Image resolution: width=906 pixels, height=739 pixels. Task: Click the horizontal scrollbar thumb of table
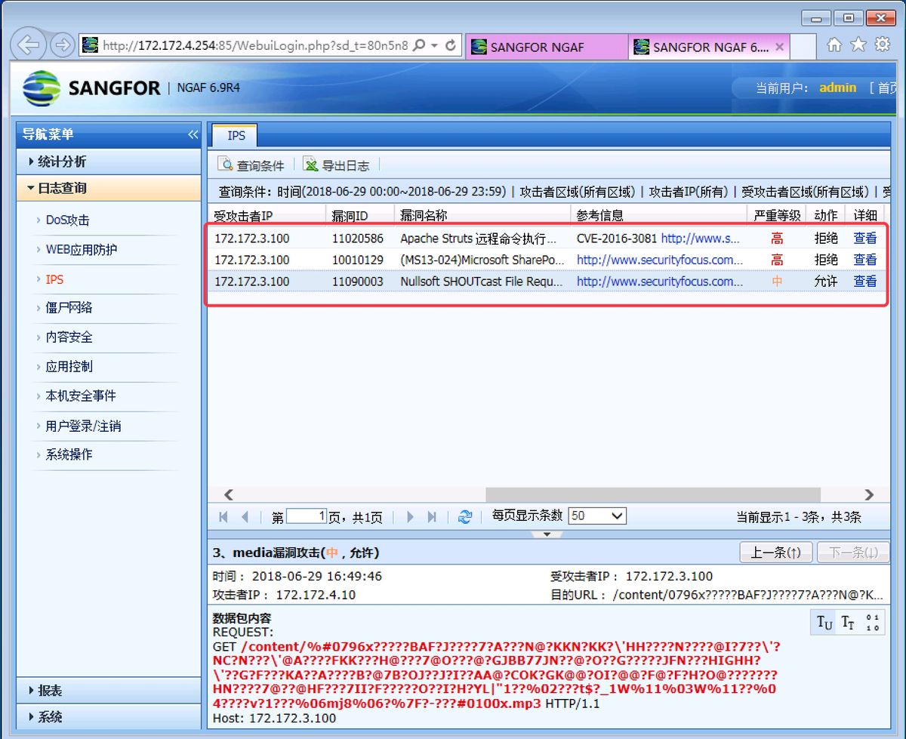(x=653, y=495)
